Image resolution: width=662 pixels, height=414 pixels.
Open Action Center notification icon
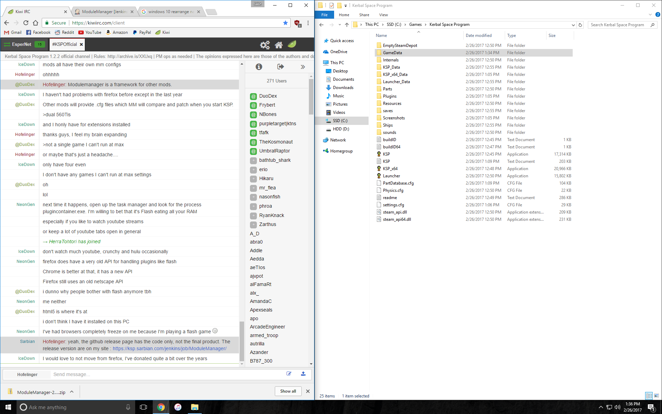pyautogui.click(x=651, y=407)
